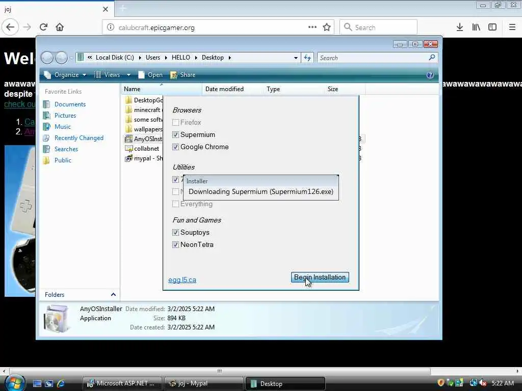522x391 pixels.
Task: Go back in the browser toolbar
Action: tap(10, 27)
